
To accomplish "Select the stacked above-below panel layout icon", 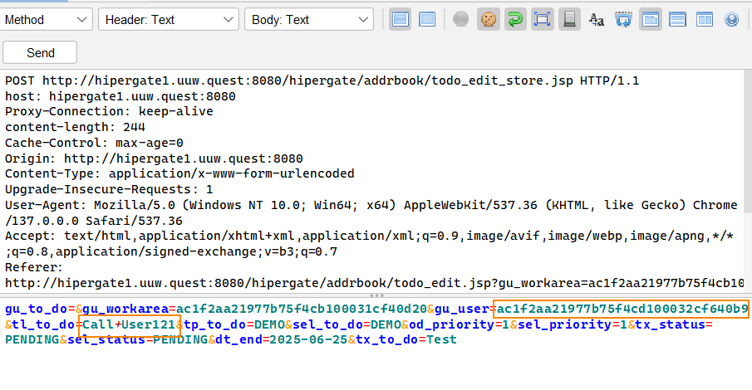I will point(677,19).
